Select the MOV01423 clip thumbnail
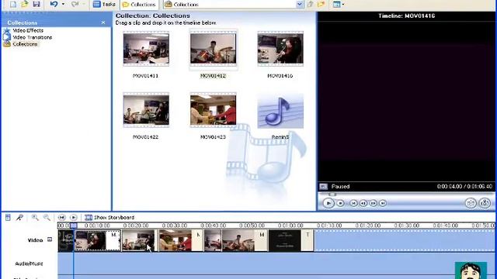This screenshot has width=497, height=279. pos(214,110)
